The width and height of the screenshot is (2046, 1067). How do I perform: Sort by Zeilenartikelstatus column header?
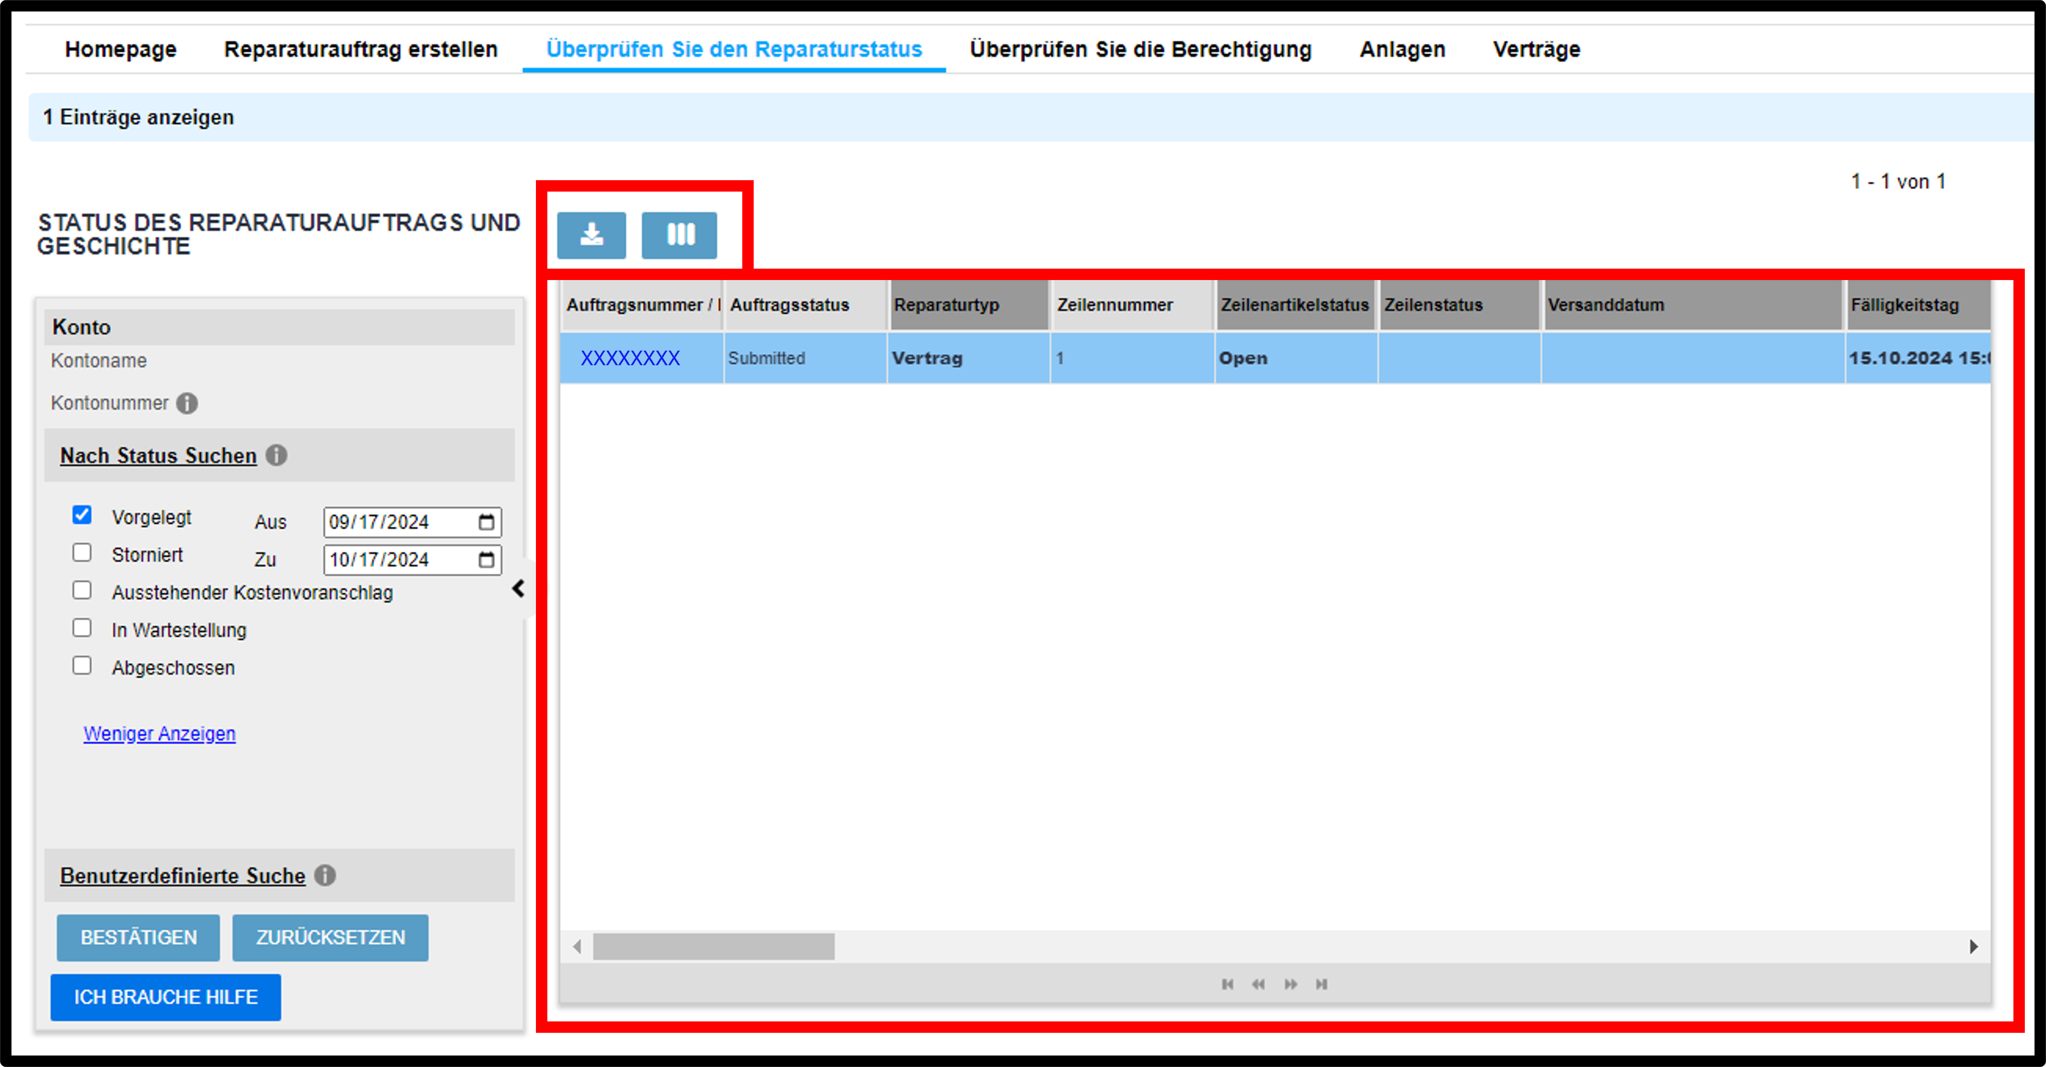1296,305
